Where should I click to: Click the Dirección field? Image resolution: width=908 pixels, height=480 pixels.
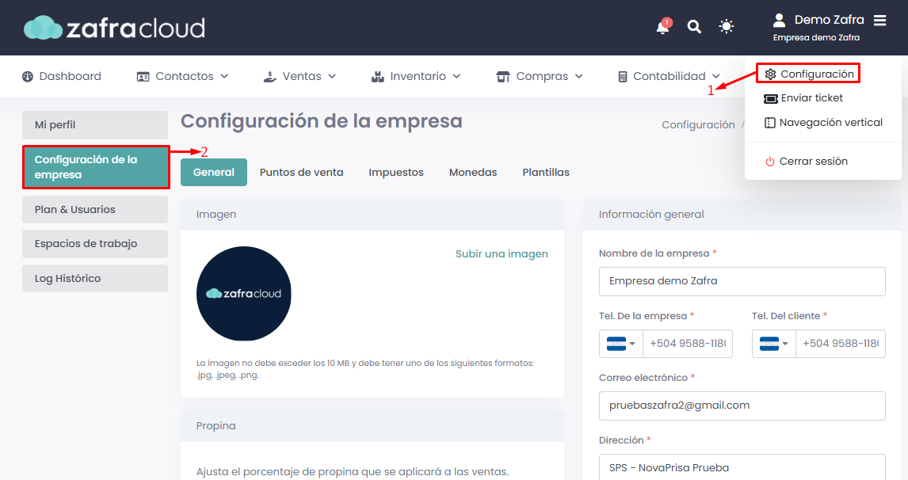(742, 467)
